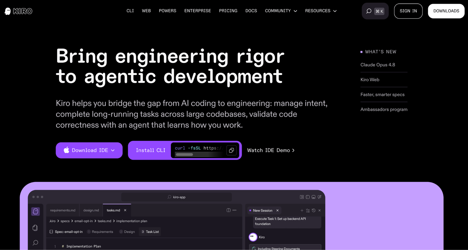Click the Apple icon on Download IDE
Screen dimensions: 468x250
(x=66, y=150)
